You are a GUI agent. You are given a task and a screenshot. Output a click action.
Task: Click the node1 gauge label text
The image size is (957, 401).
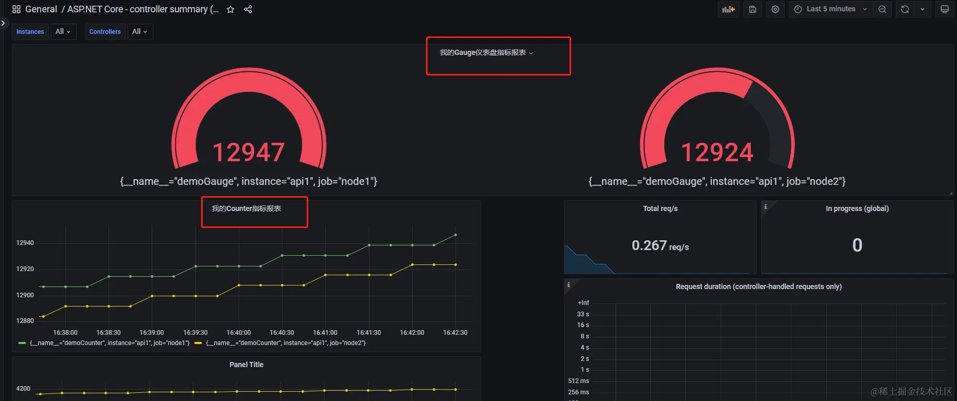click(x=249, y=181)
